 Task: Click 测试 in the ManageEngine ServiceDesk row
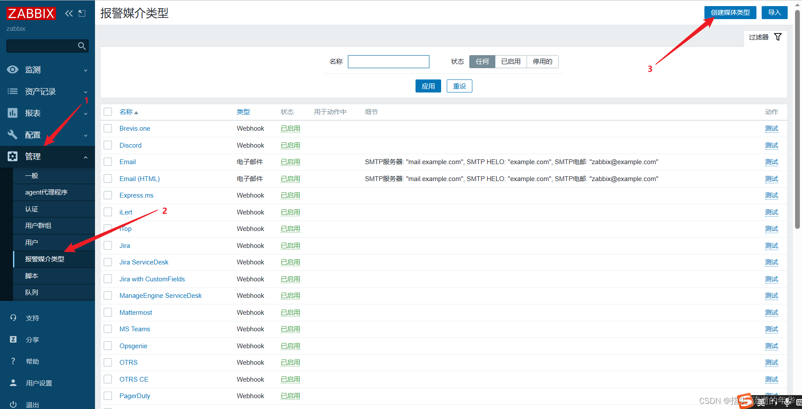(771, 296)
